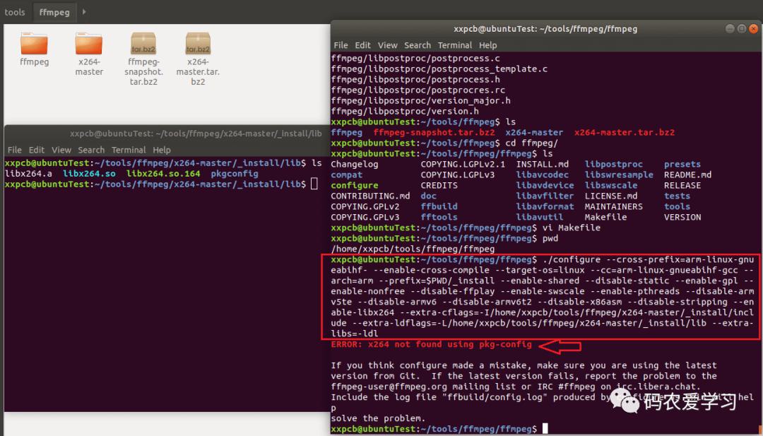Click RELEASE in the listing
This screenshot has width=763, height=436.
pyautogui.click(x=682, y=185)
